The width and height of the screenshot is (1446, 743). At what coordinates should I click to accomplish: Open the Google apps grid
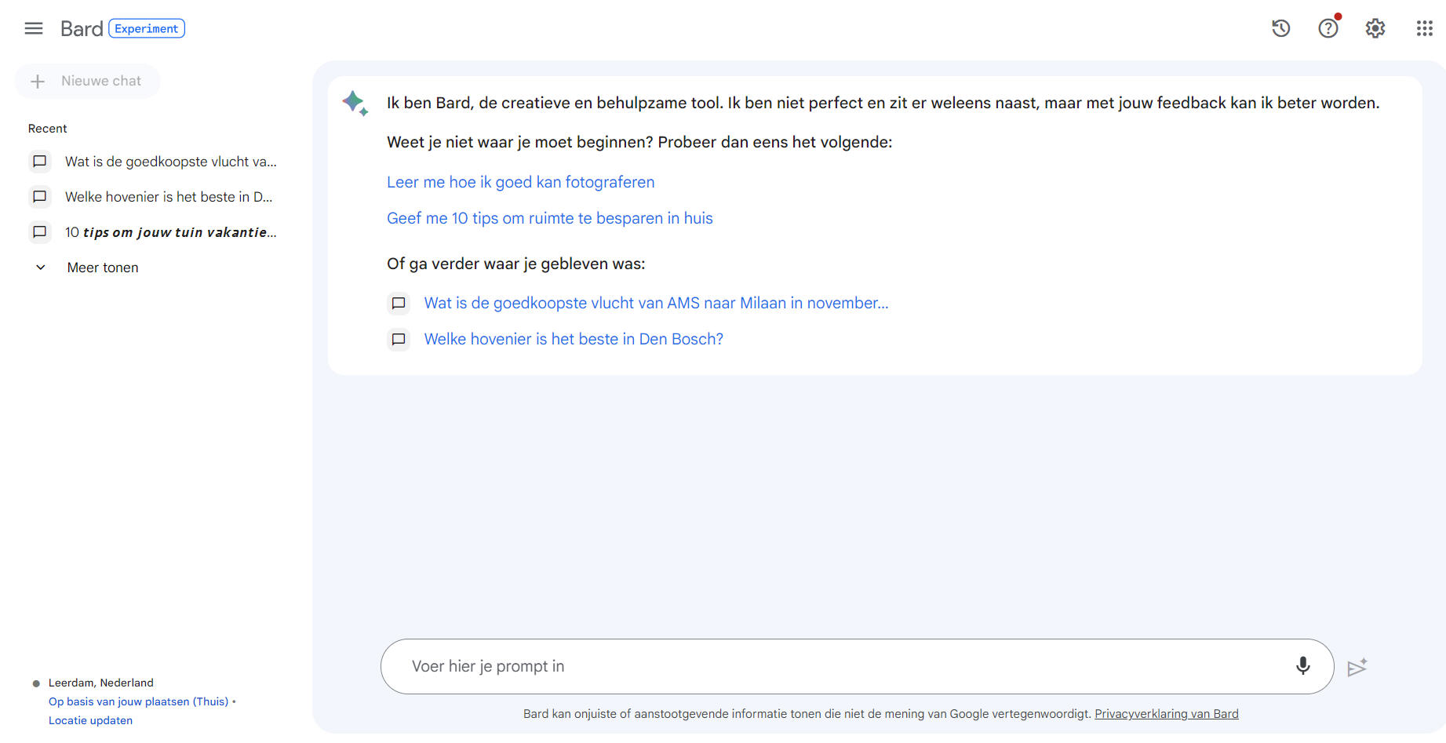point(1424,28)
